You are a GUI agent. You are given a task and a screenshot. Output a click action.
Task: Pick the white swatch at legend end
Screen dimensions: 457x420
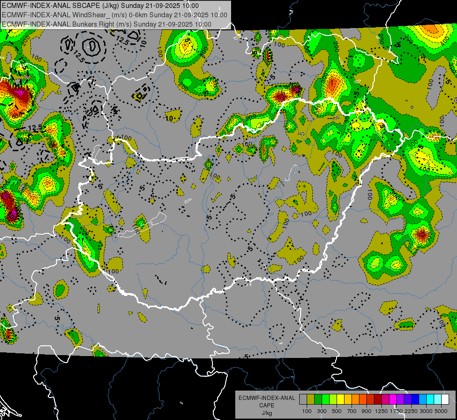coord(445,399)
